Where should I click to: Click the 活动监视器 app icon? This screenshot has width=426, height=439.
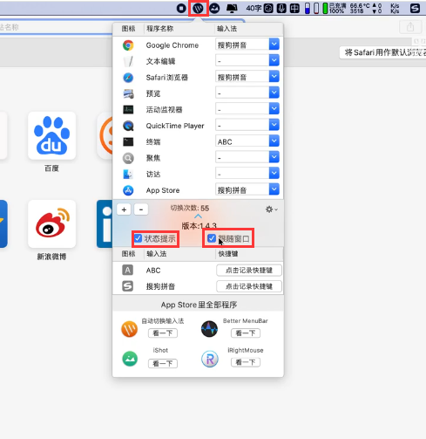[x=128, y=110]
